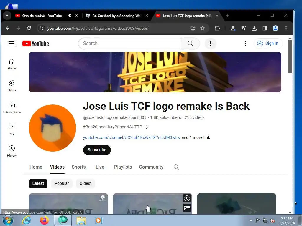Launch Firefox from taskbar
This screenshot has height=226, width=302.
pyautogui.click(x=45, y=220)
